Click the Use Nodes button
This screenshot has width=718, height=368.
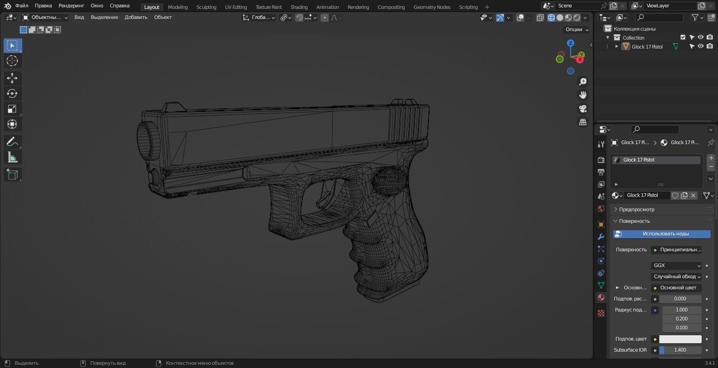pos(661,234)
